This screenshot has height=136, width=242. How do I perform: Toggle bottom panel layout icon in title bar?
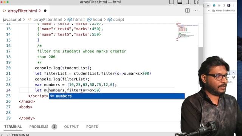click(180, 2)
